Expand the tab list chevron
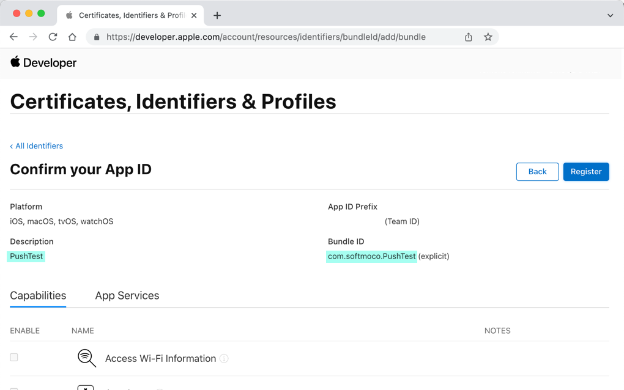The height and width of the screenshot is (390, 624). point(610,15)
